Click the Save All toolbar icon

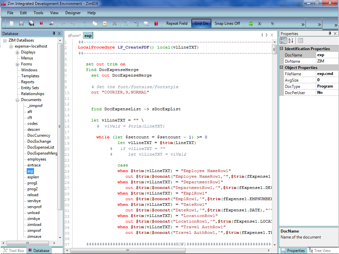(x=31, y=24)
